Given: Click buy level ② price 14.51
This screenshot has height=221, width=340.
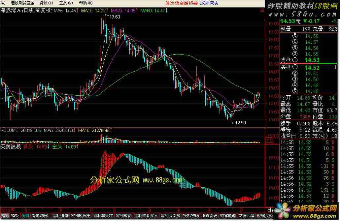Looking at the screenshot, I should click(x=312, y=74).
